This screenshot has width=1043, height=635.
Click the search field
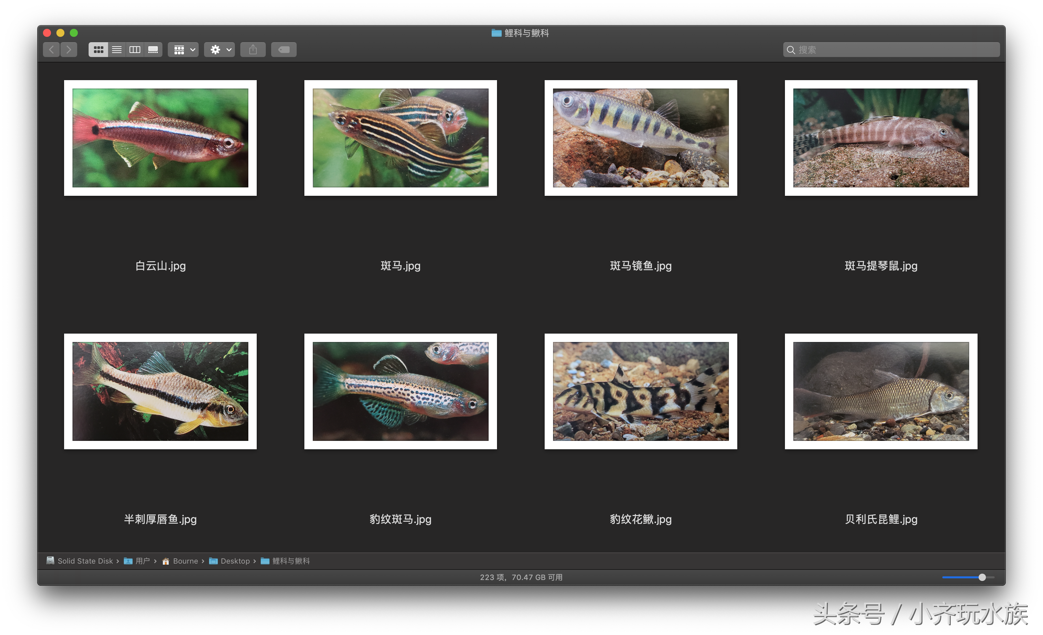(891, 50)
